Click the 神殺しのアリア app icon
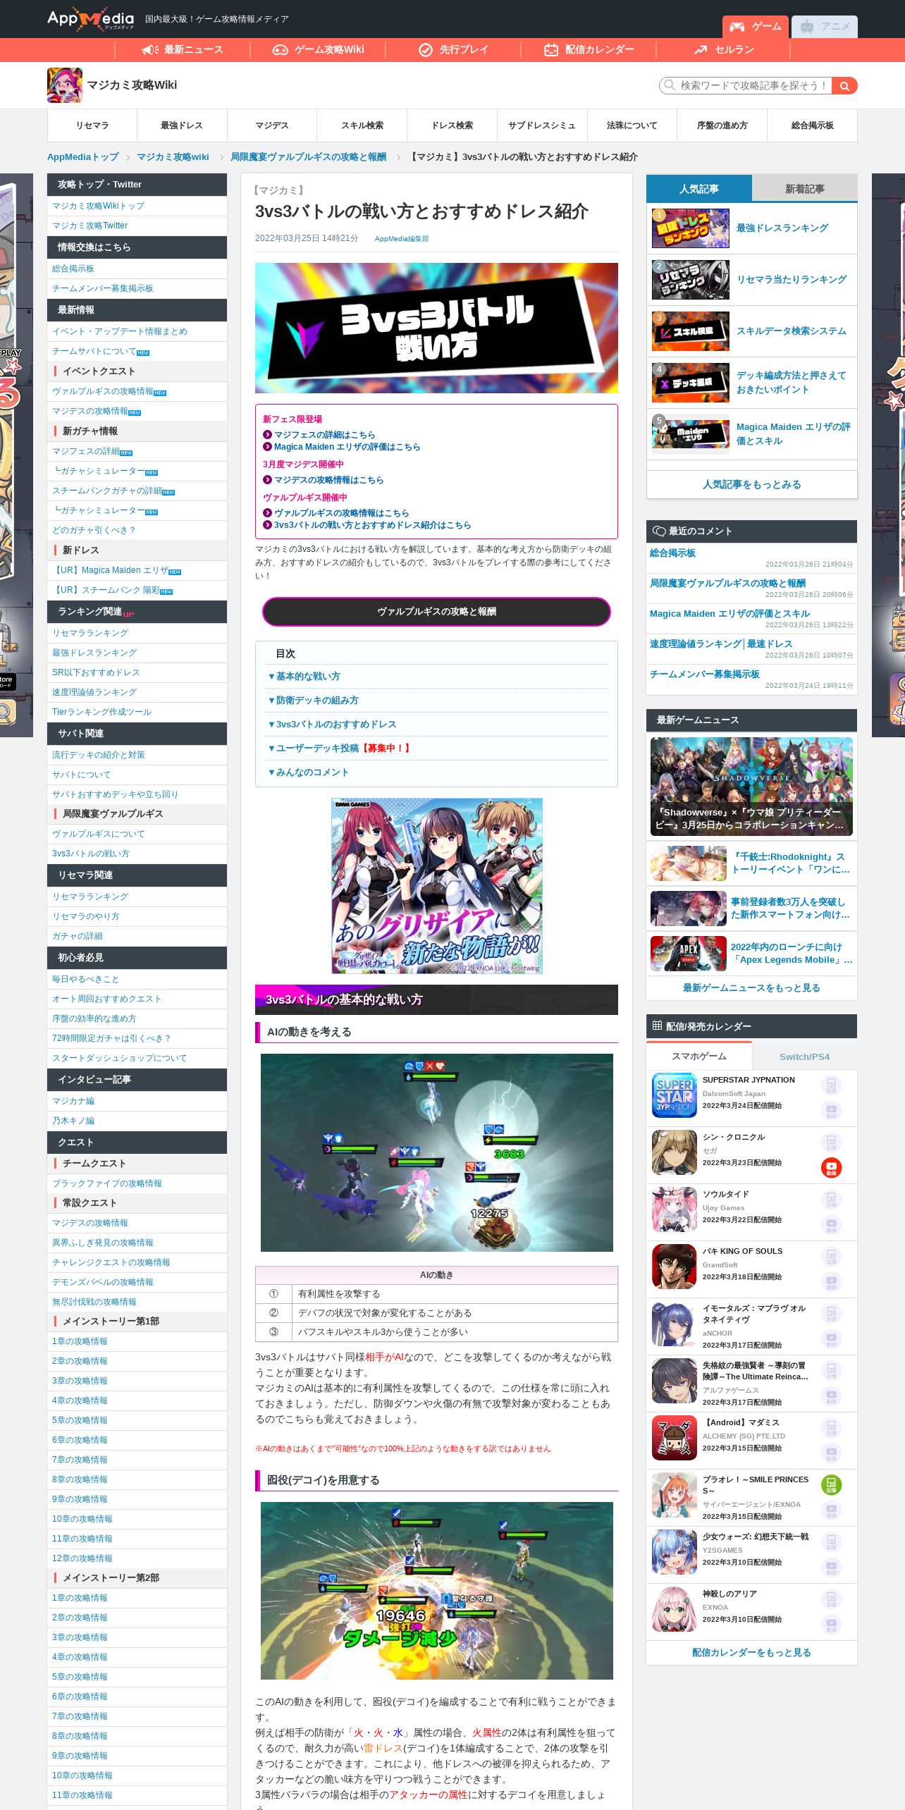Image resolution: width=905 pixels, height=1810 pixels. (675, 1609)
